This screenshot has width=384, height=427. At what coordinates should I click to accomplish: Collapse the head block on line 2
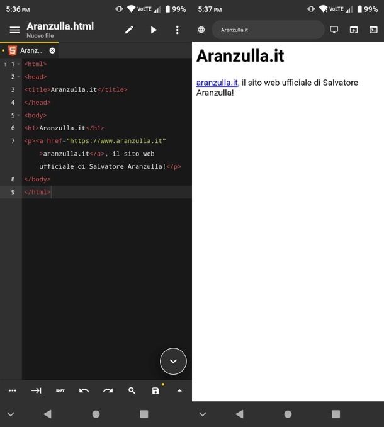(x=18, y=77)
